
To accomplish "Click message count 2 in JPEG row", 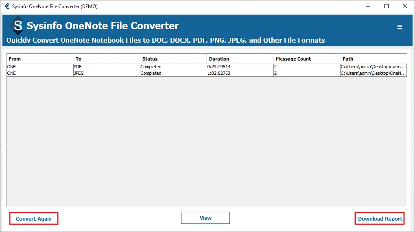I will (306, 73).
